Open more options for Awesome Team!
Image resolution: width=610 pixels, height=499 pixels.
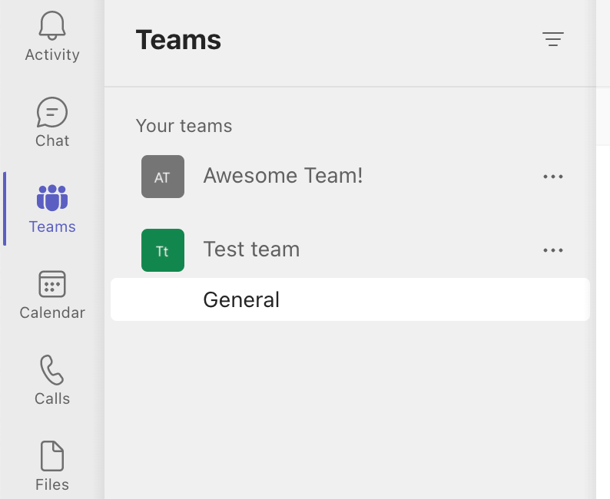pyautogui.click(x=553, y=177)
